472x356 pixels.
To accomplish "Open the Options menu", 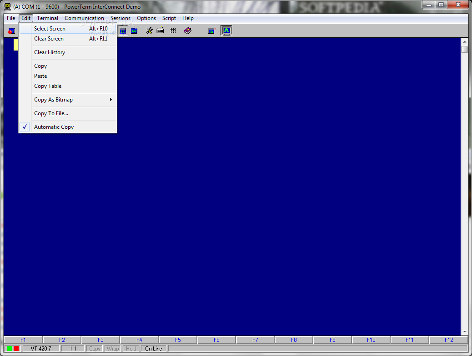I will click(x=146, y=18).
